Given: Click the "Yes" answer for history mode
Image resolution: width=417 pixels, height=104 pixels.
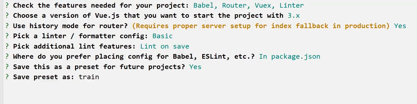Looking at the screenshot, I should coord(400,26).
